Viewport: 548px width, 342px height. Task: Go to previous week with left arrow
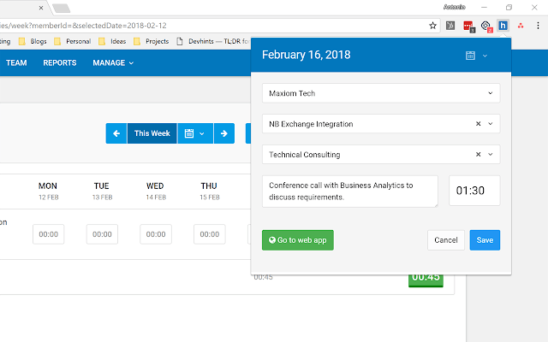pyautogui.click(x=116, y=133)
